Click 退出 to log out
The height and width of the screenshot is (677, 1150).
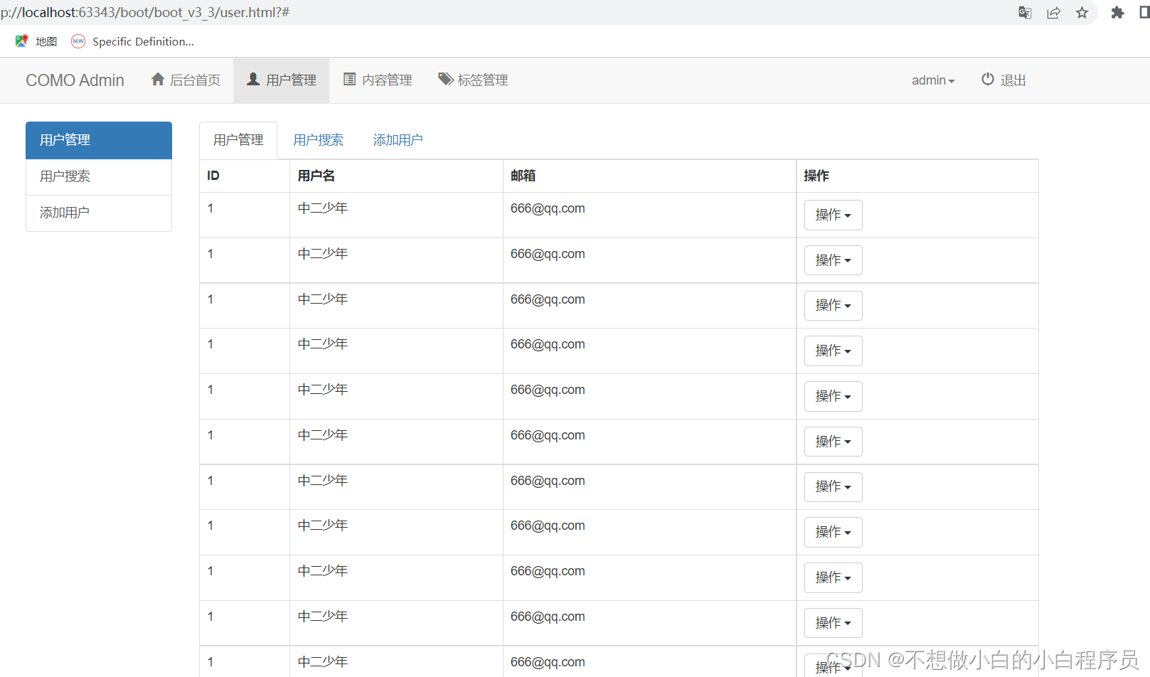[1003, 80]
